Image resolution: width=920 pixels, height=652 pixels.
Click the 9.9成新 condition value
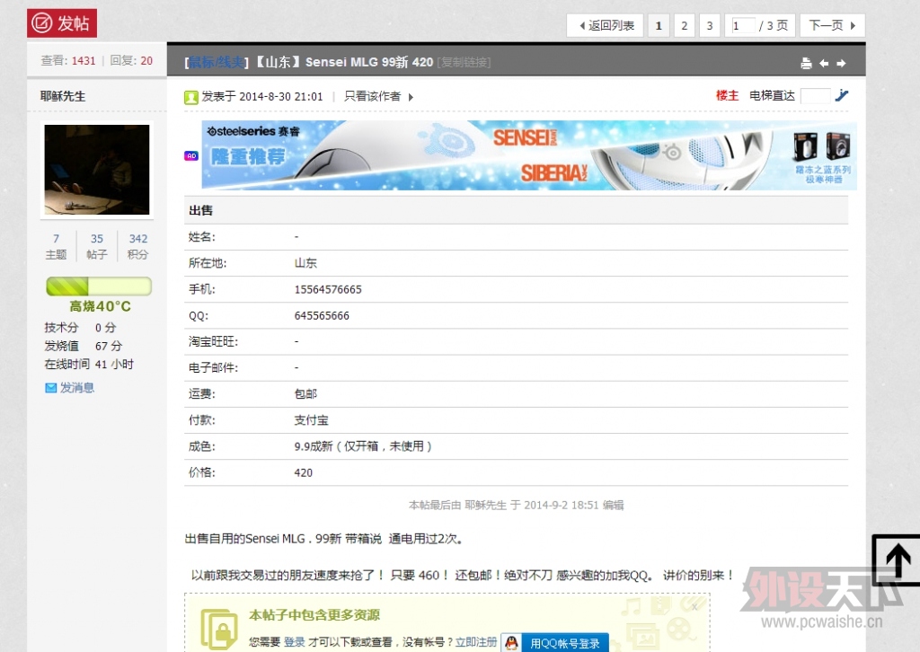click(x=363, y=446)
